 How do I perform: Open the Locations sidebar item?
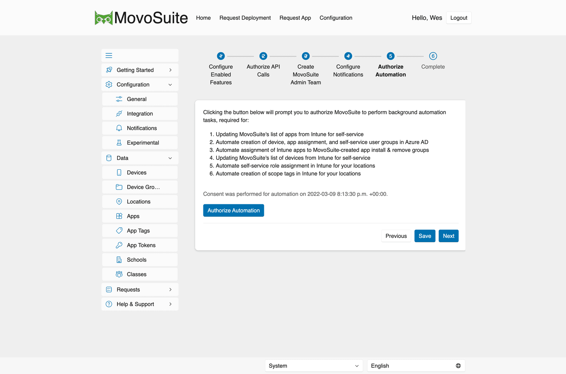coord(140,201)
